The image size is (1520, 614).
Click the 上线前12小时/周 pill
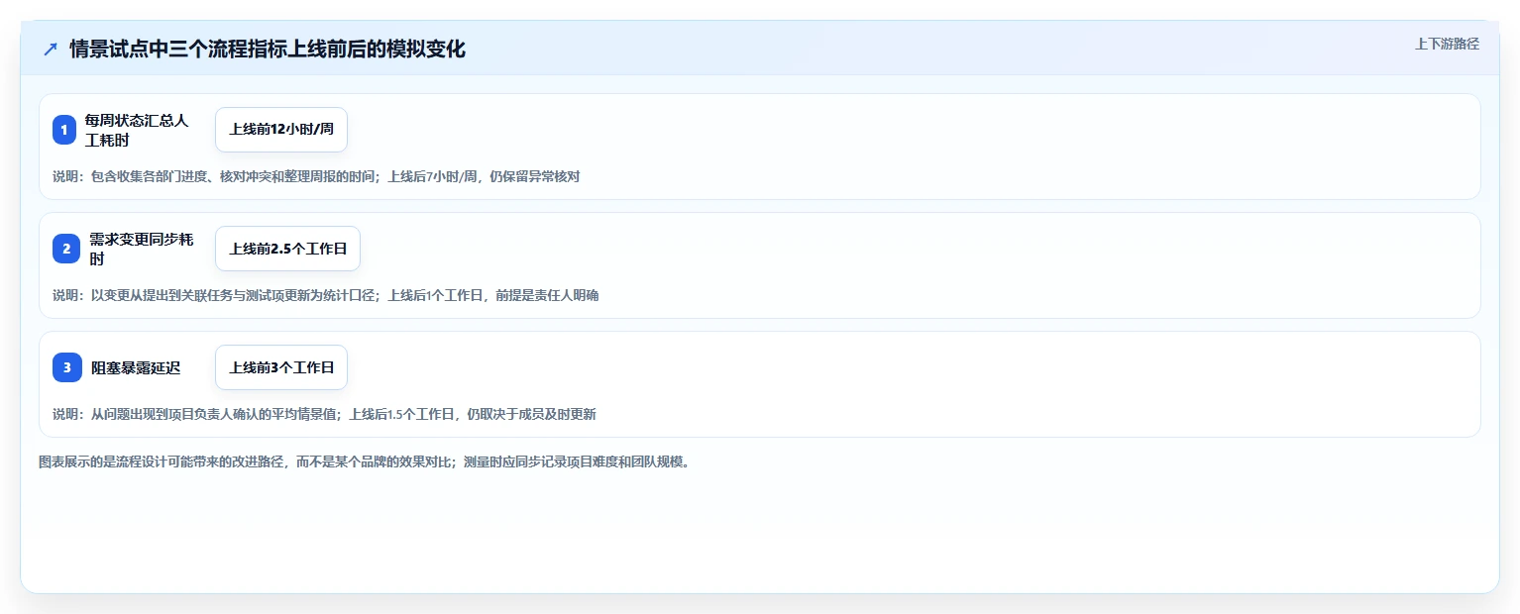281,130
